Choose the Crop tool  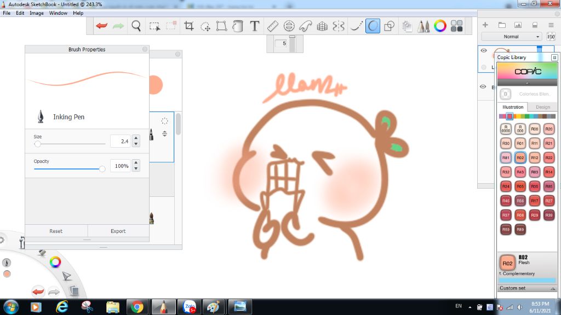(188, 26)
